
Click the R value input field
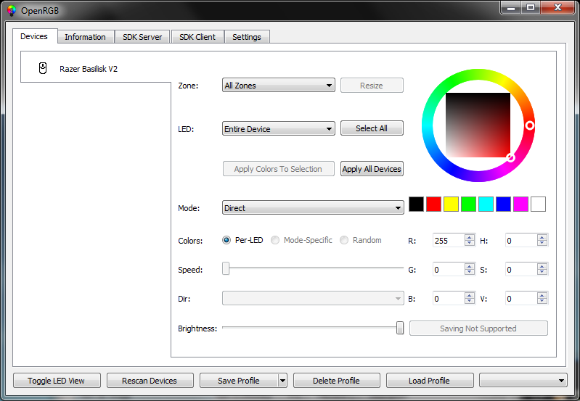pos(449,240)
